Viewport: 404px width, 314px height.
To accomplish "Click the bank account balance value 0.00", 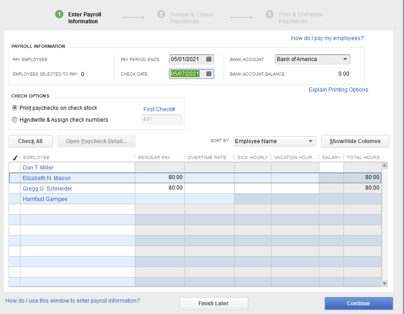I will click(344, 74).
